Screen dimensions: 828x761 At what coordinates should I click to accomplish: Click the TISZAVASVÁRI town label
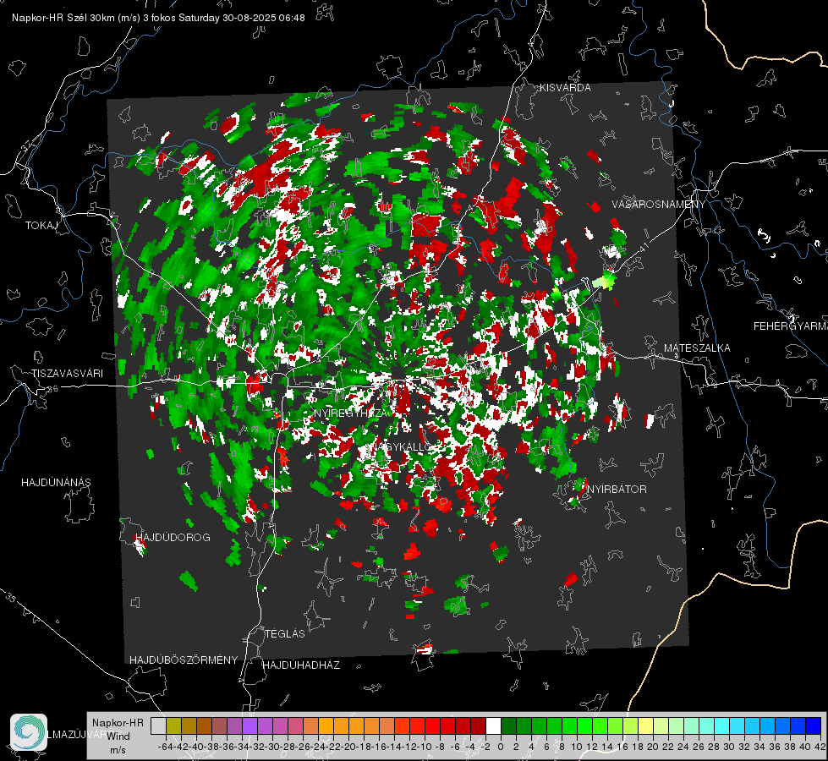(x=67, y=374)
